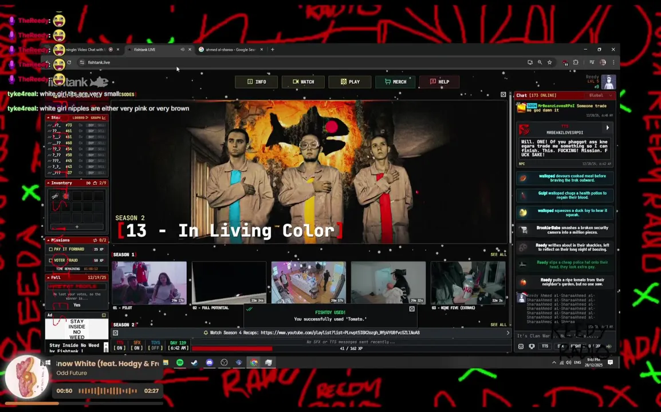Reload the fishtank.live page

[x=69, y=62]
